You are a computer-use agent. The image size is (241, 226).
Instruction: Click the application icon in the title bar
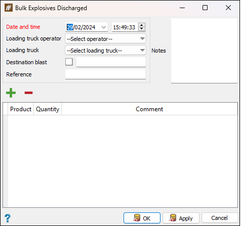point(9,8)
